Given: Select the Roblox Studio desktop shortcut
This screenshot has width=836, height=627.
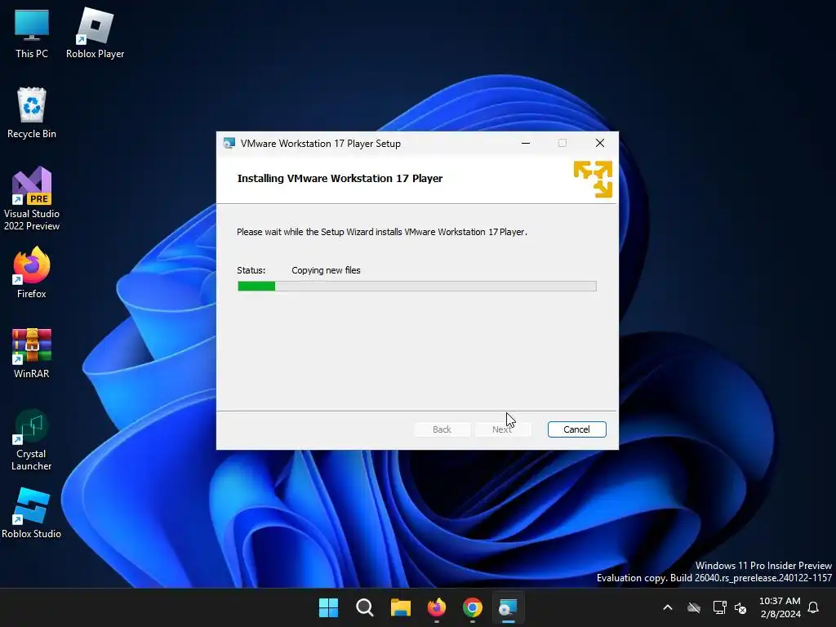Looking at the screenshot, I should [32, 513].
